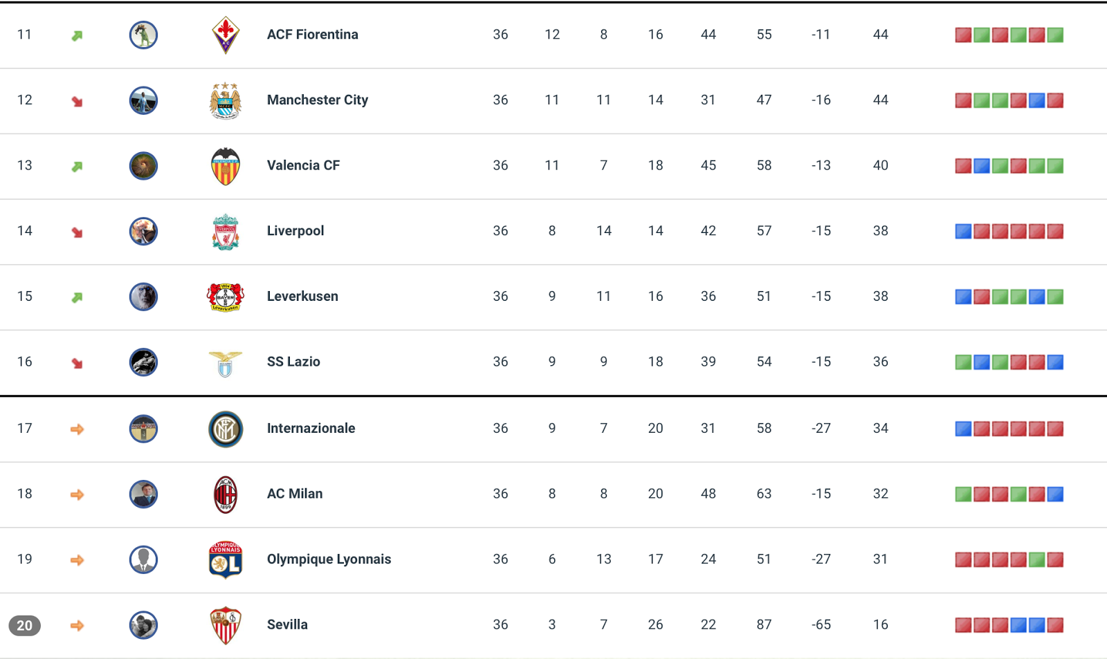Screen dimensions: 1107x659
Task: Open Olympique Lyonnais default manager avatar
Action: [x=143, y=559]
